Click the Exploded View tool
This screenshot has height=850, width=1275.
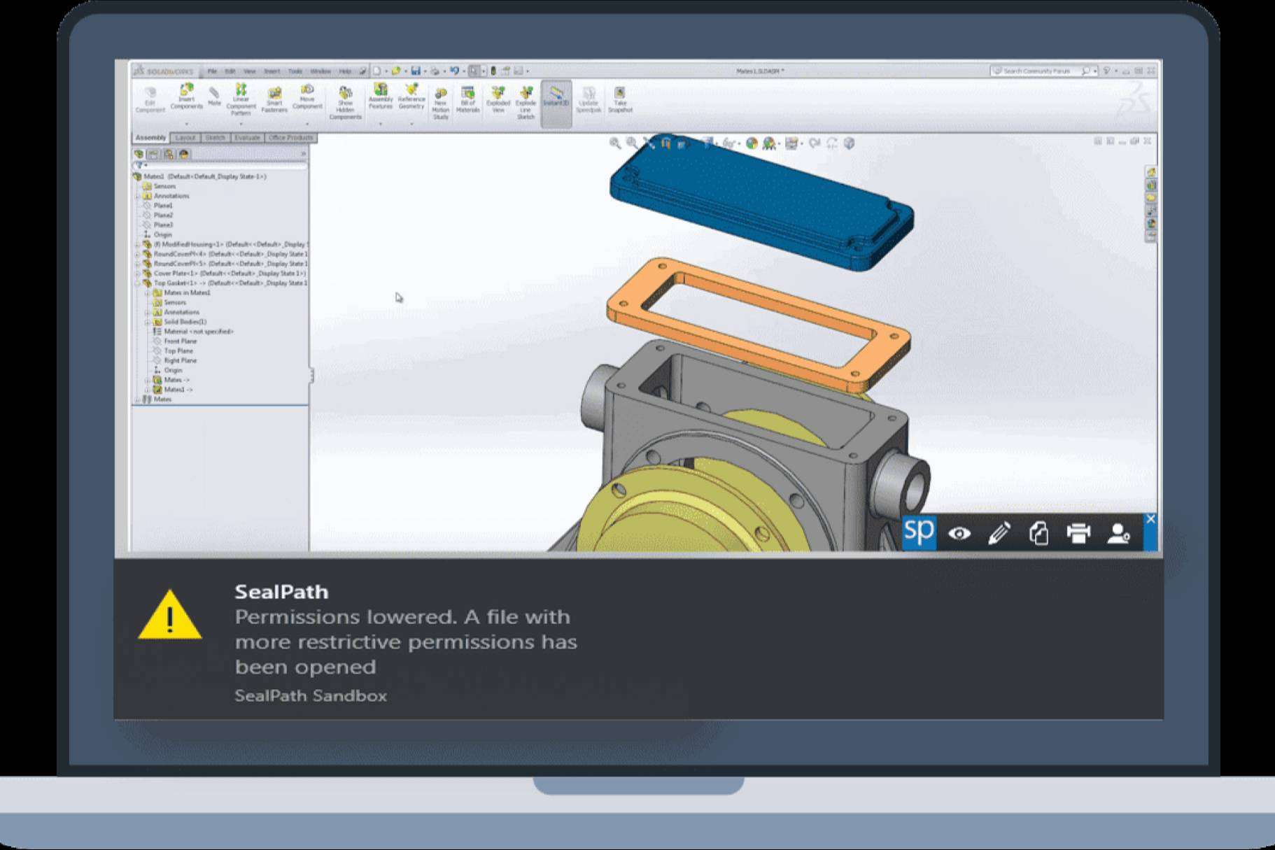(498, 99)
